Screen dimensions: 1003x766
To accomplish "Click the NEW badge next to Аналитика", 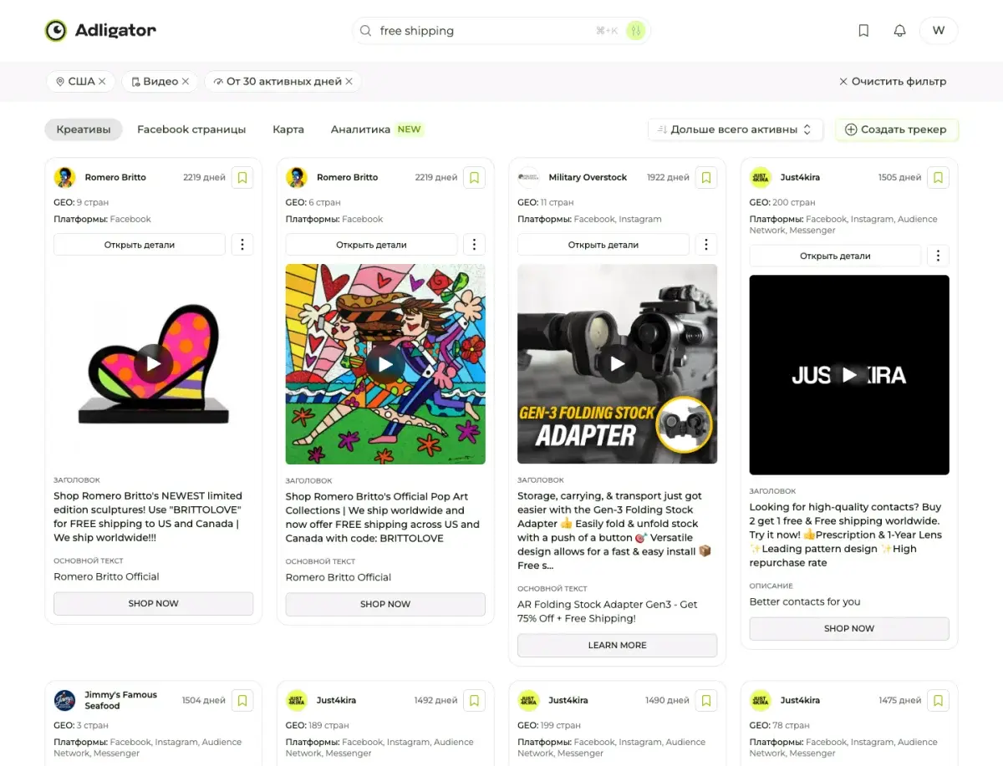I will pos(410,129).
